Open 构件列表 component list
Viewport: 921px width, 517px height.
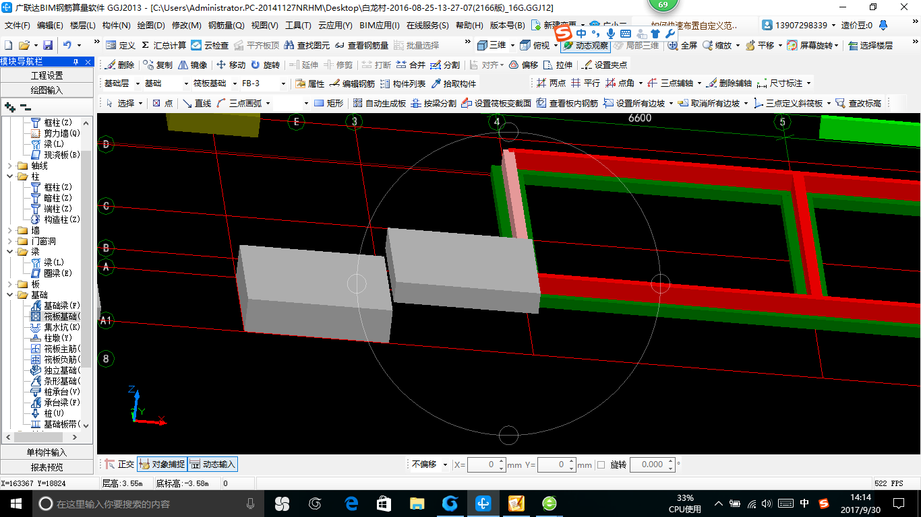point(403,83)
